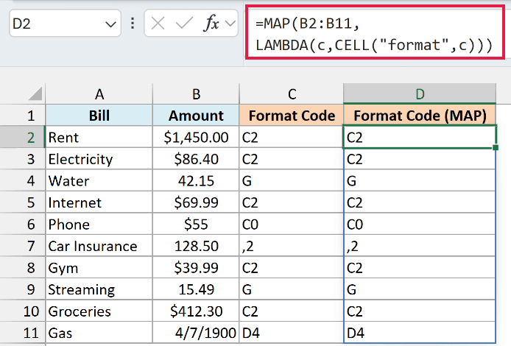
Task: Select the Electricity cell
Action: click(x=99, y=159)
